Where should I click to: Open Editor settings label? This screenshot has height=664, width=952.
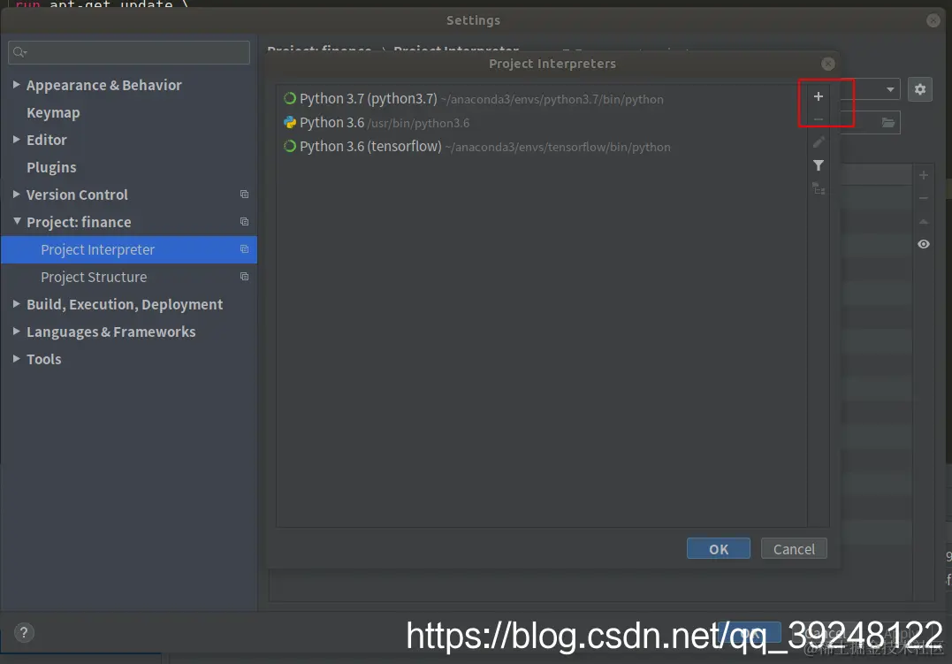coord(47,140)
